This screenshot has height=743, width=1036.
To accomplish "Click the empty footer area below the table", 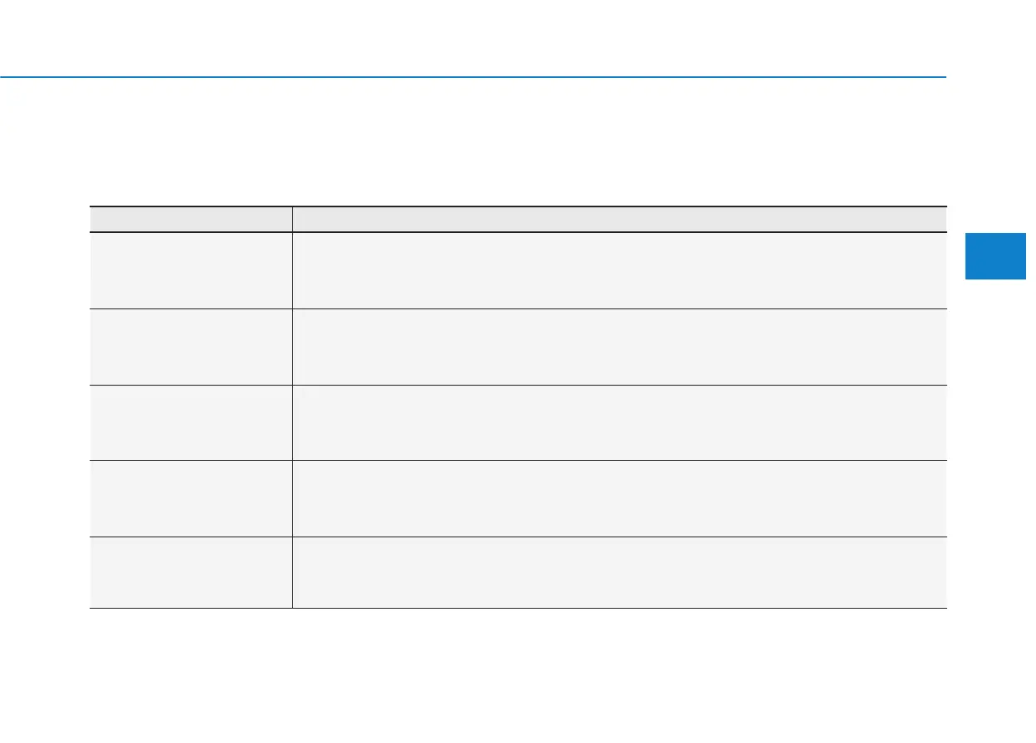I will [518, 676].
